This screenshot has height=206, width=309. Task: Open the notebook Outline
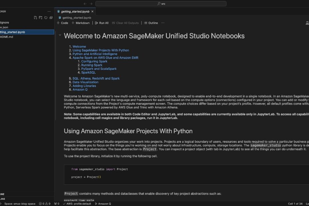[x=151, y=23]
